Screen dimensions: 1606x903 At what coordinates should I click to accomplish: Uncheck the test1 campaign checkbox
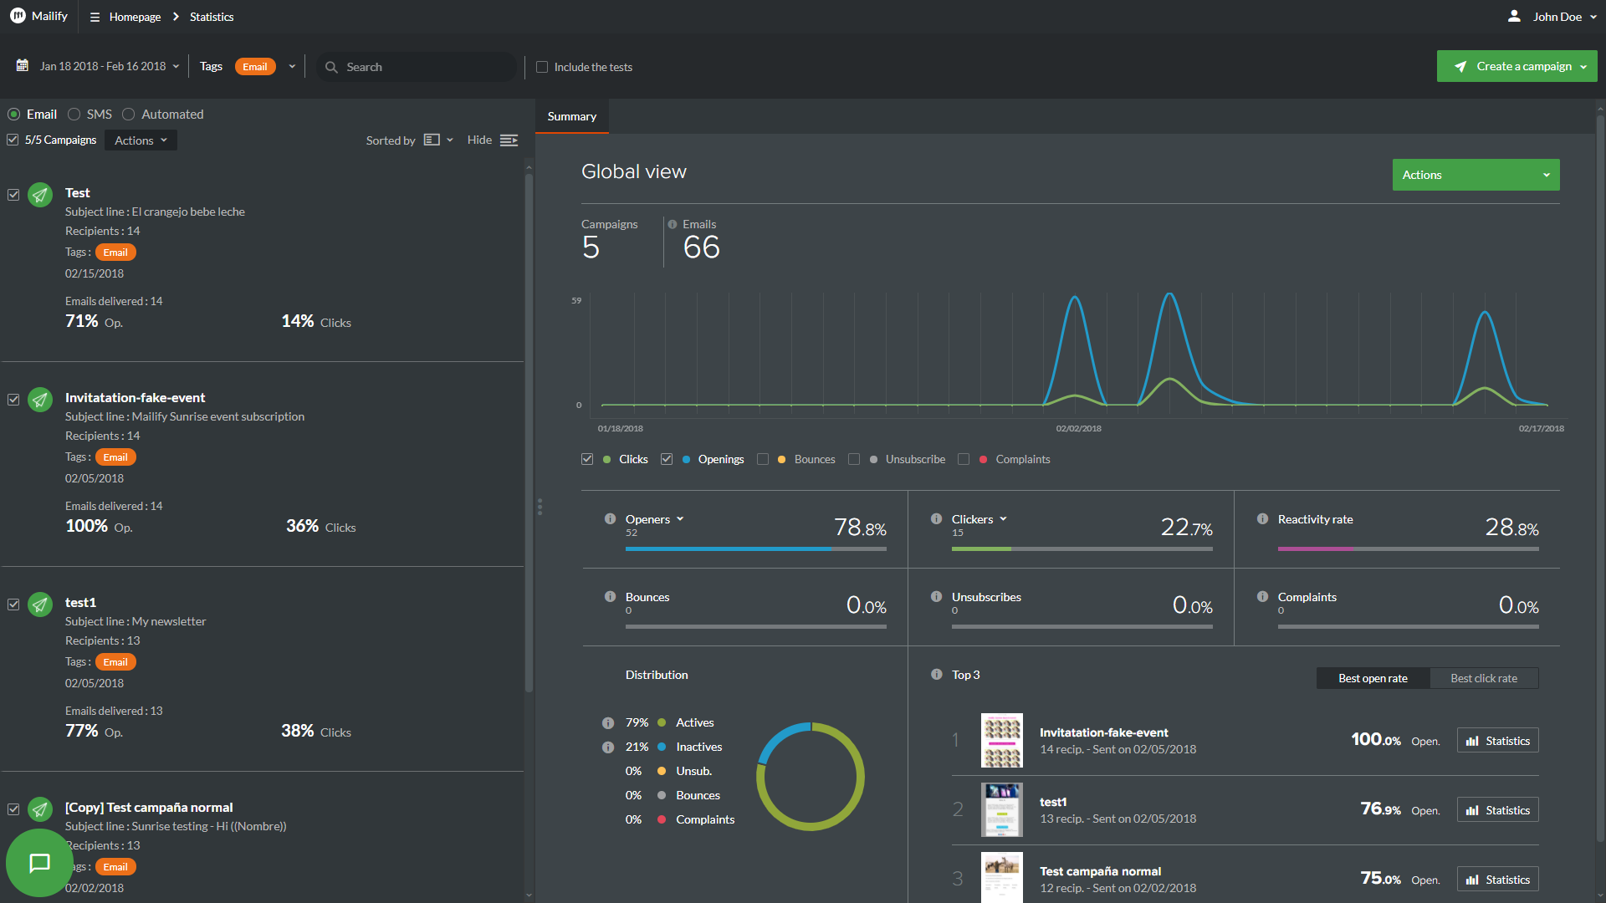tap(13, 605)
